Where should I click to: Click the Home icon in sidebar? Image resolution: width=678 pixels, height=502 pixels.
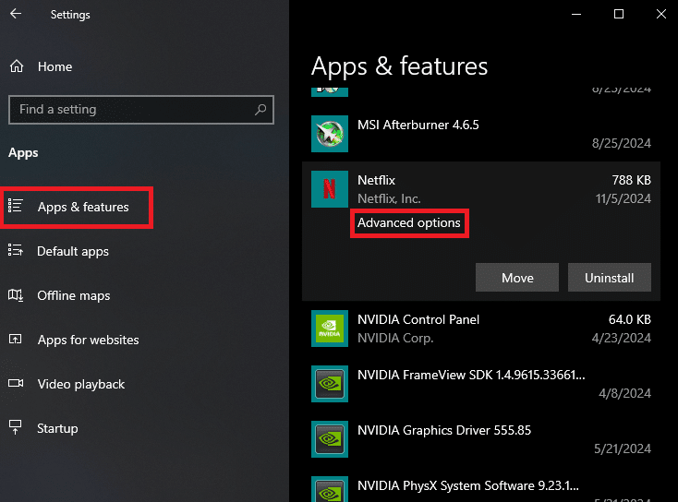click(x=16, y=66)
